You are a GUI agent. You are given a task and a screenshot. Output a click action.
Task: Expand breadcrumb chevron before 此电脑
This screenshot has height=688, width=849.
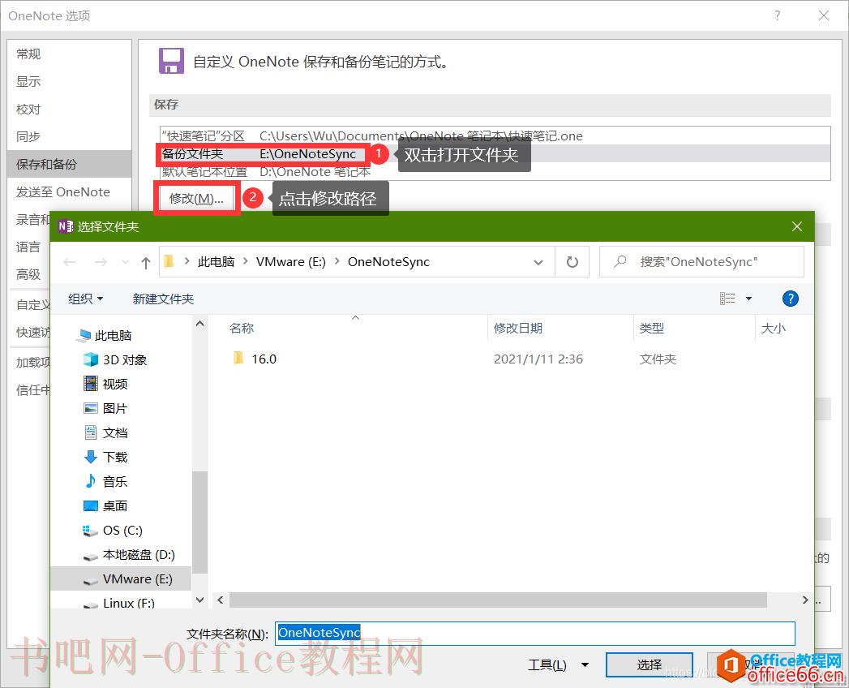(x=187, y=262)
